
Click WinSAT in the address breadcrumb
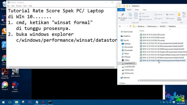[x=162, y=26]
